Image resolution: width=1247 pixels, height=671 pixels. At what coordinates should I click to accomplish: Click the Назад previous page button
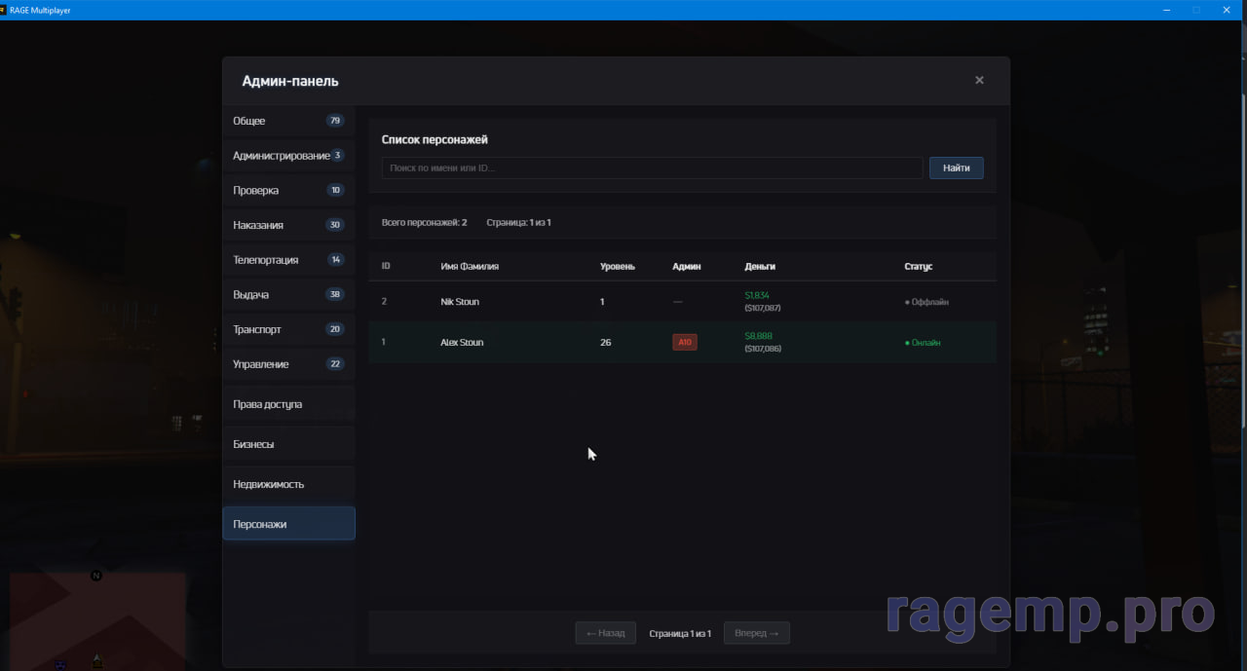(605, 633)
